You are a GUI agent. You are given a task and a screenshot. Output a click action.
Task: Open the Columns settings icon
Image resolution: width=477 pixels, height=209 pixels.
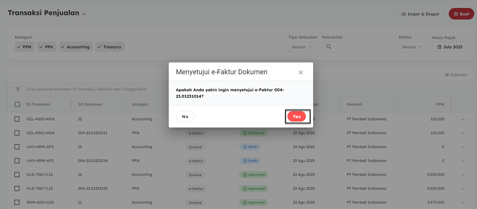(447, 75)
